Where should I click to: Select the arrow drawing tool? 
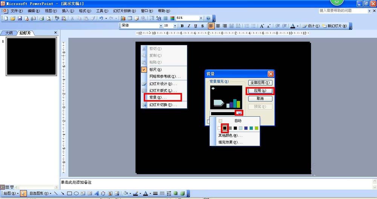pyautogui.click(x=63, y=193)
